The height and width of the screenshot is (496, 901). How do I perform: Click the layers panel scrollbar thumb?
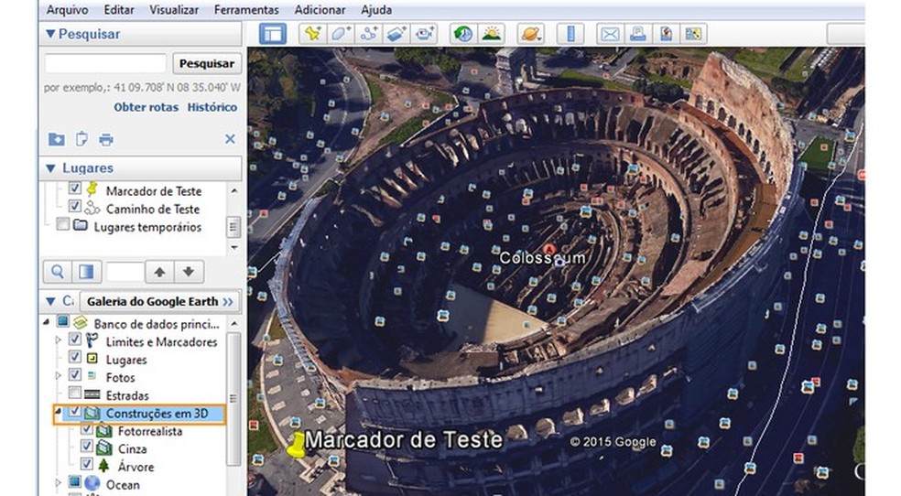pos(233,398)
